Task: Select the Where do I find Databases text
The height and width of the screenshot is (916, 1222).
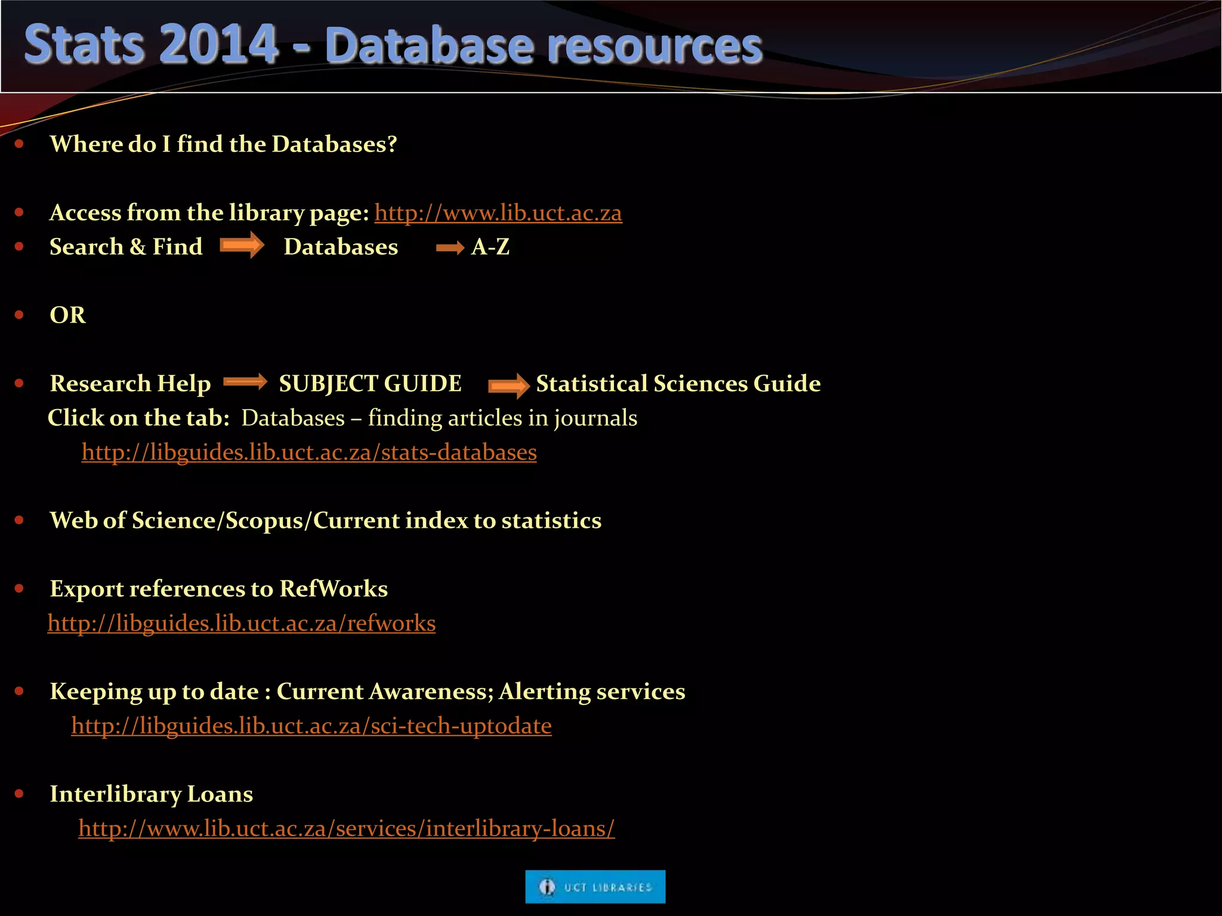Action: (223, 144)
